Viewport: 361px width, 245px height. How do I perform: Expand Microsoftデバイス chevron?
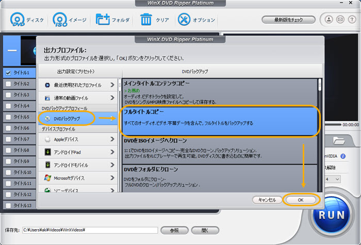112,178
